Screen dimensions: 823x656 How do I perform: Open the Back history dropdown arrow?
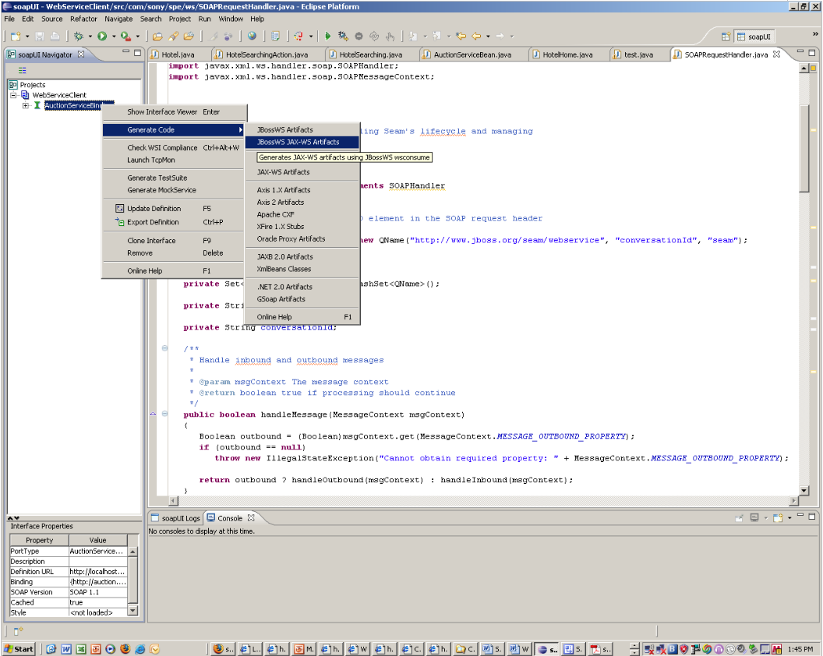point(488,36)
